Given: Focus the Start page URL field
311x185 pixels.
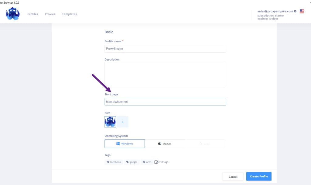Looking at the screenshot, I should [165, 102].
